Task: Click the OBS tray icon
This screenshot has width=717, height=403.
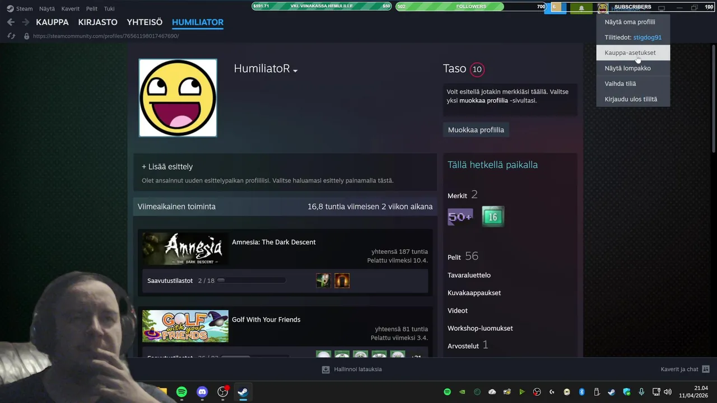Action: pos(537,392)
